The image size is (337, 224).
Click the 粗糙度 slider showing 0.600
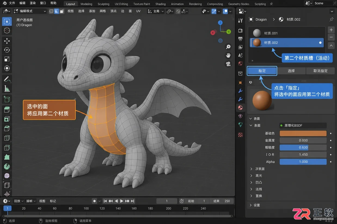[x=303, y=147]
